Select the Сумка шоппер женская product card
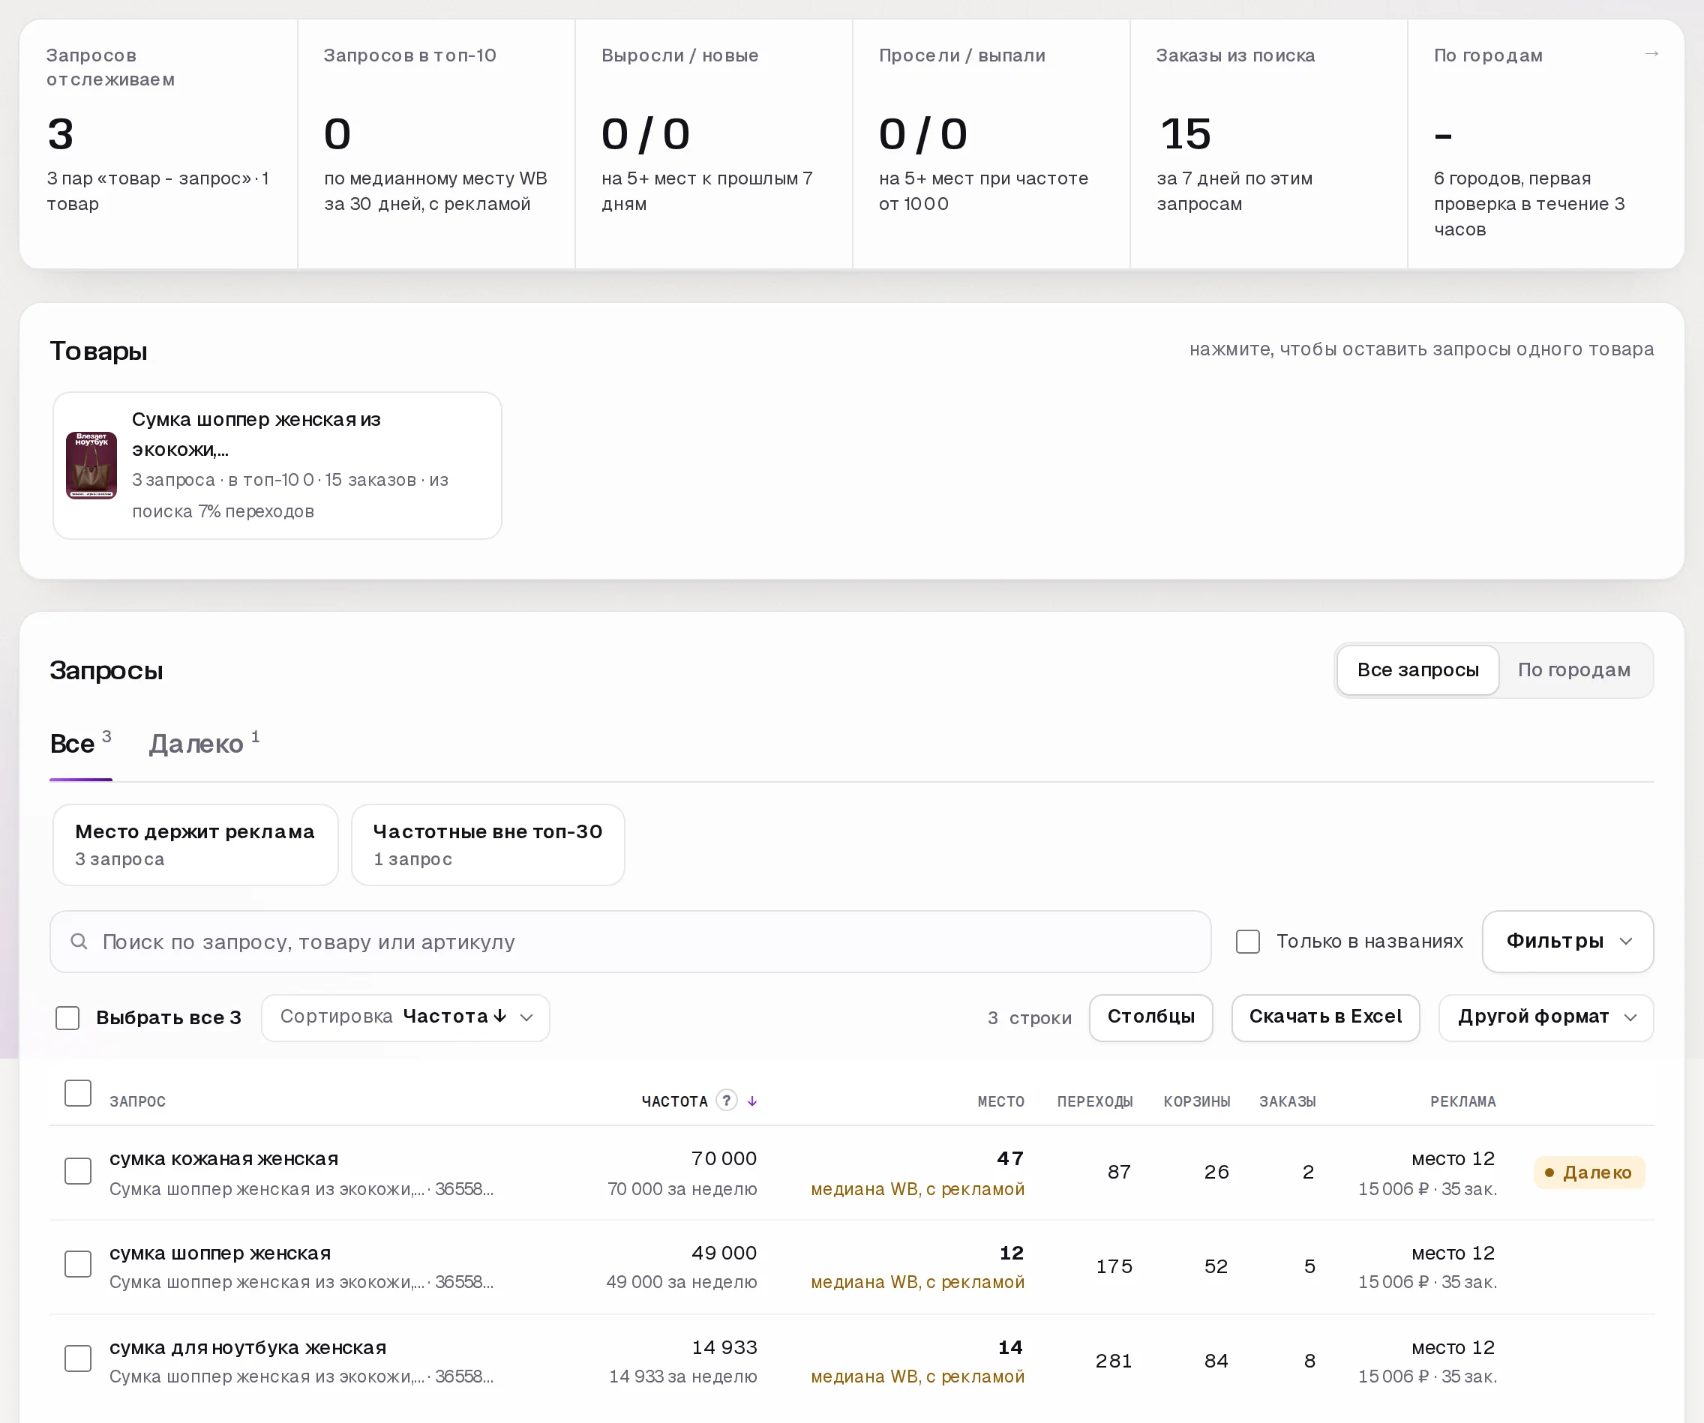This screenshot has height=1423, width=1704. (x=277, y=466)
